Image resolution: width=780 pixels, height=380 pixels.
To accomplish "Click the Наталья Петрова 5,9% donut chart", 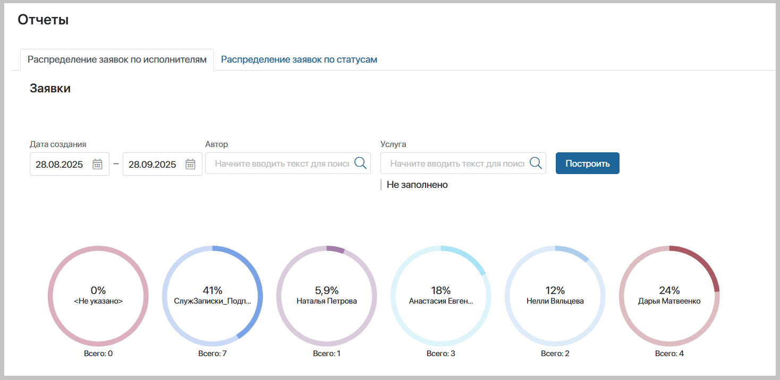I will (x=327, y=296).
